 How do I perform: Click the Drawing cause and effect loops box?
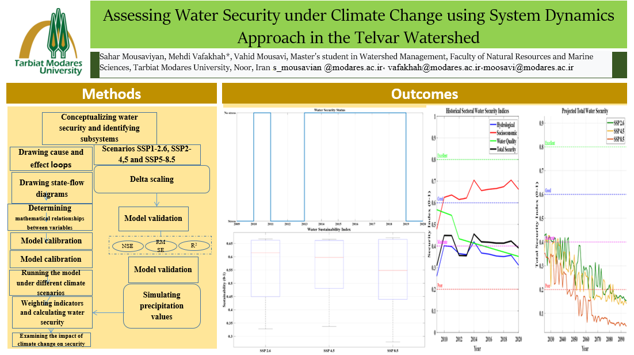[x=51, y=158]
